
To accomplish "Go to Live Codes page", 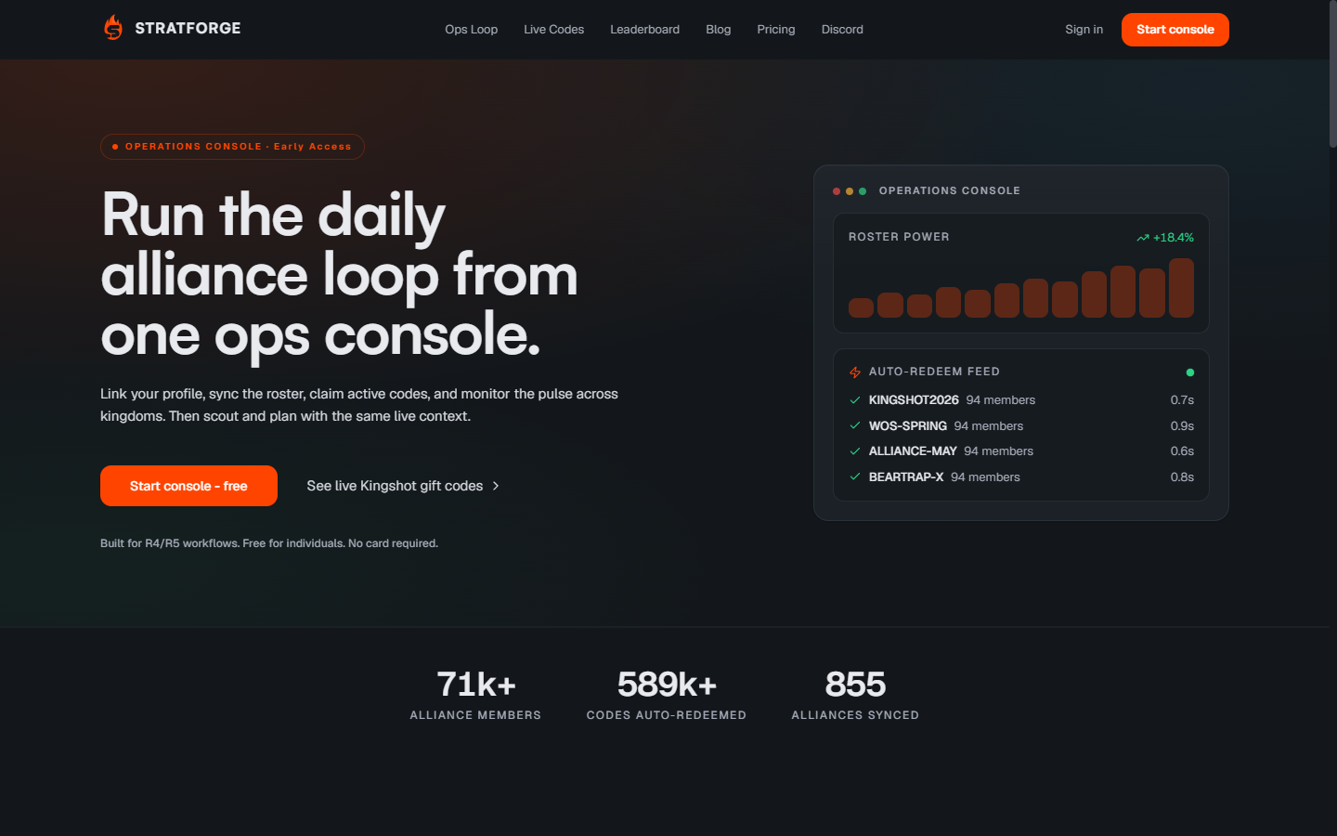I will click(x=553, y=30).
